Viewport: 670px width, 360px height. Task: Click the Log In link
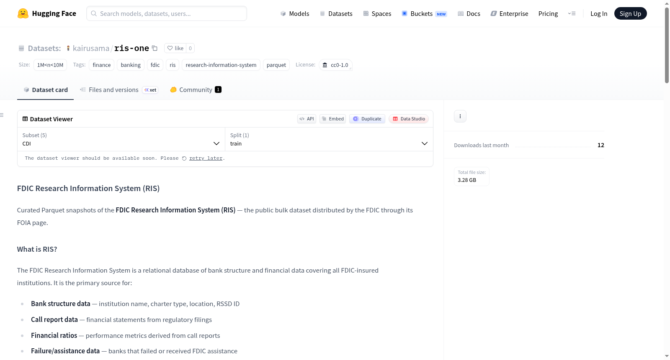click(x=599, y=13)
